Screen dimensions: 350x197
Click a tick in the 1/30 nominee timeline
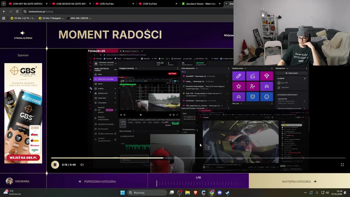tap(198, 183)
